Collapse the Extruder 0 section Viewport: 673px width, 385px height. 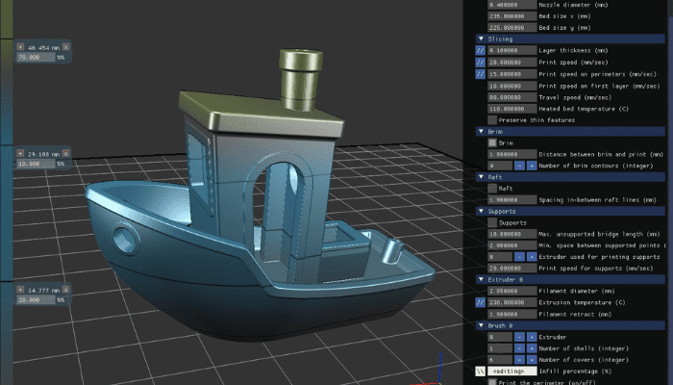(570, 280)
